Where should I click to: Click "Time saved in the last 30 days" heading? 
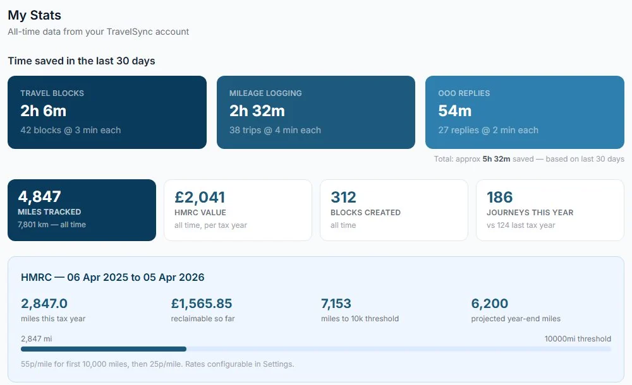(x=82, y=61)
